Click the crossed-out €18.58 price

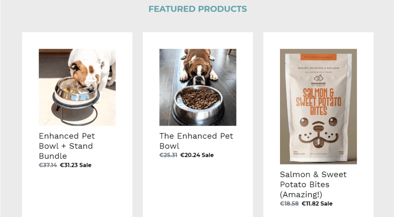[x=289, y=204]
